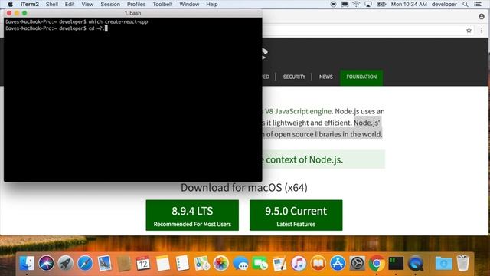The image size is (490, 276).
Task: Open the Apple menu
Action: (10, 4)
